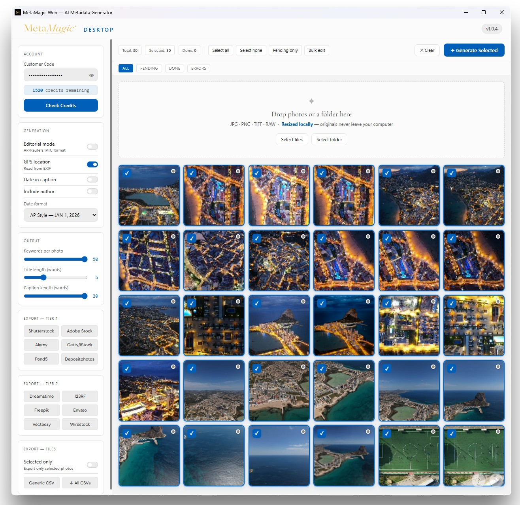Export to Freepik

[41, 410]
